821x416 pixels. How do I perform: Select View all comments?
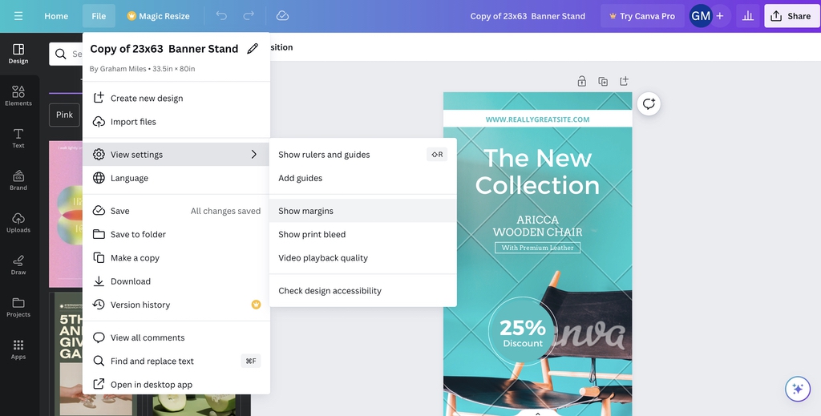point(176,337)
